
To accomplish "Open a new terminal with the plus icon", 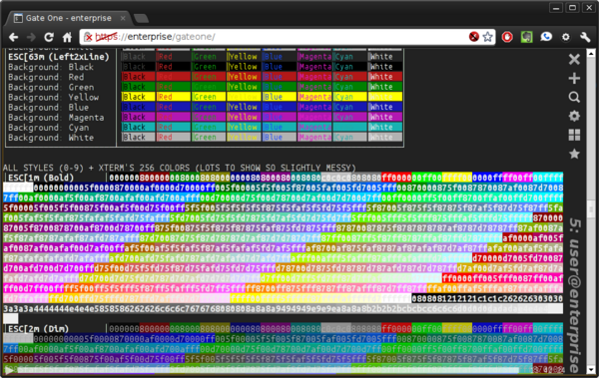I will coord(574,78).
